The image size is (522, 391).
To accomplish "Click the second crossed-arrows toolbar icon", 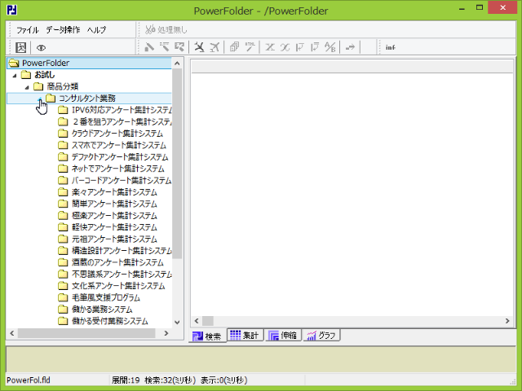I will pyautogui.click(x=285, y=47).
